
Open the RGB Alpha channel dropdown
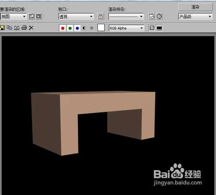(x=127, y=28)
